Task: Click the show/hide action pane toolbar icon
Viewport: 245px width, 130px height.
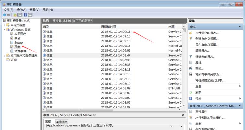Action: click(x=30, y=15)
